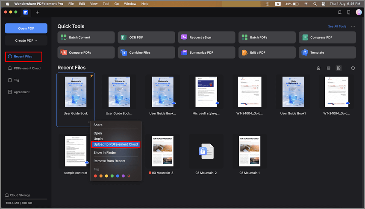Pick the green tag color
This screenshot has height=209, width=365.
click(x=112, y=176)
